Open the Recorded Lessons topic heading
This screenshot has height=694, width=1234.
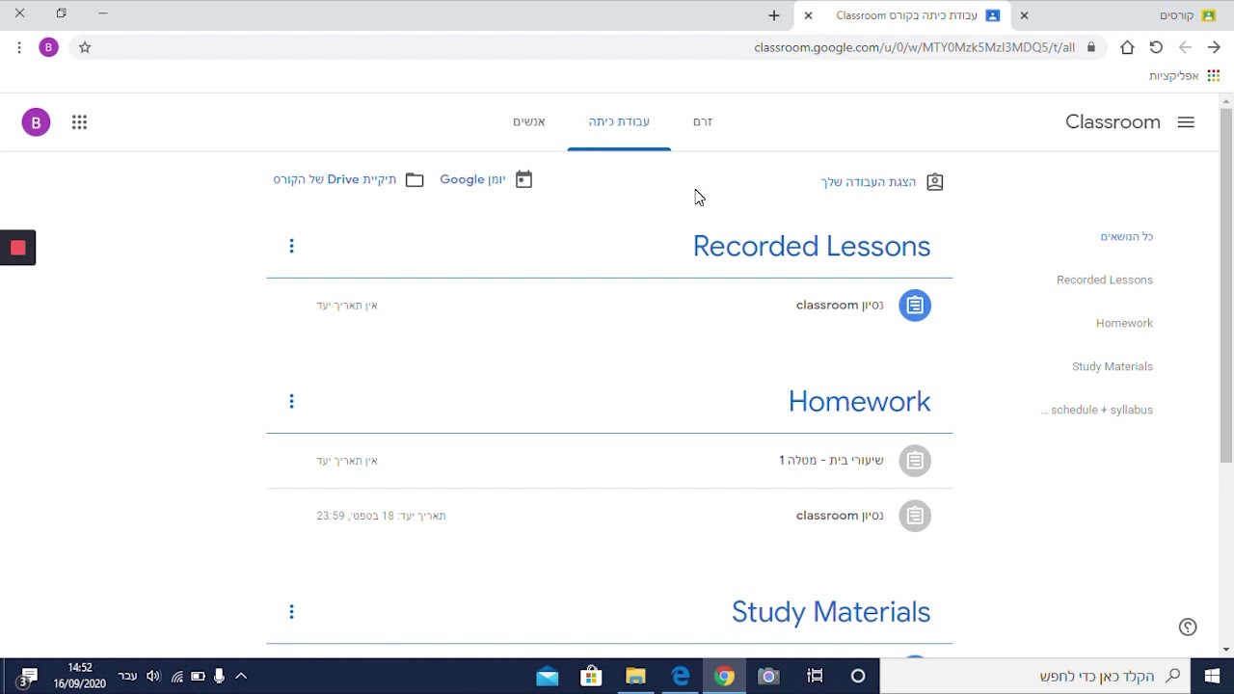(x=812, y=247)
